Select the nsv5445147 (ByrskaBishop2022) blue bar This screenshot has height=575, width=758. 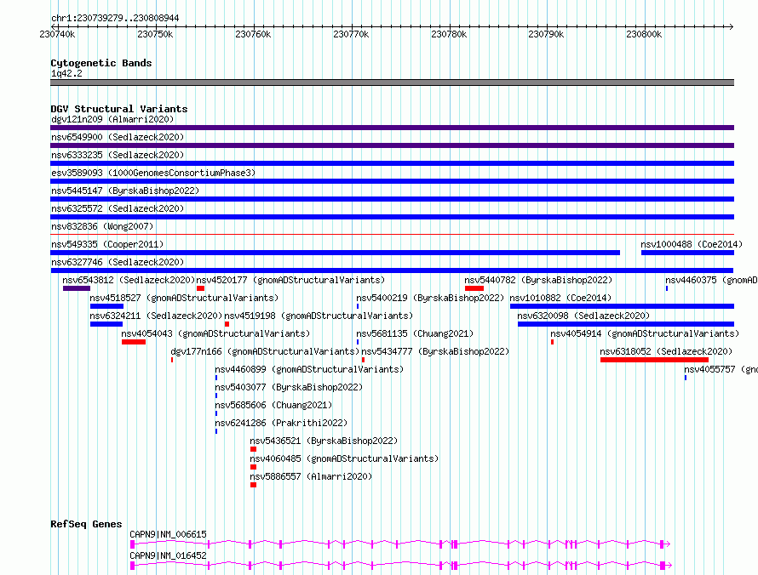point(392,199)
